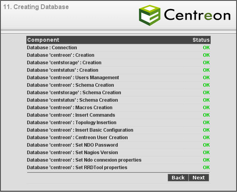
Task: Select the 'Insert Commands' row text
Action: click(71, 115)
